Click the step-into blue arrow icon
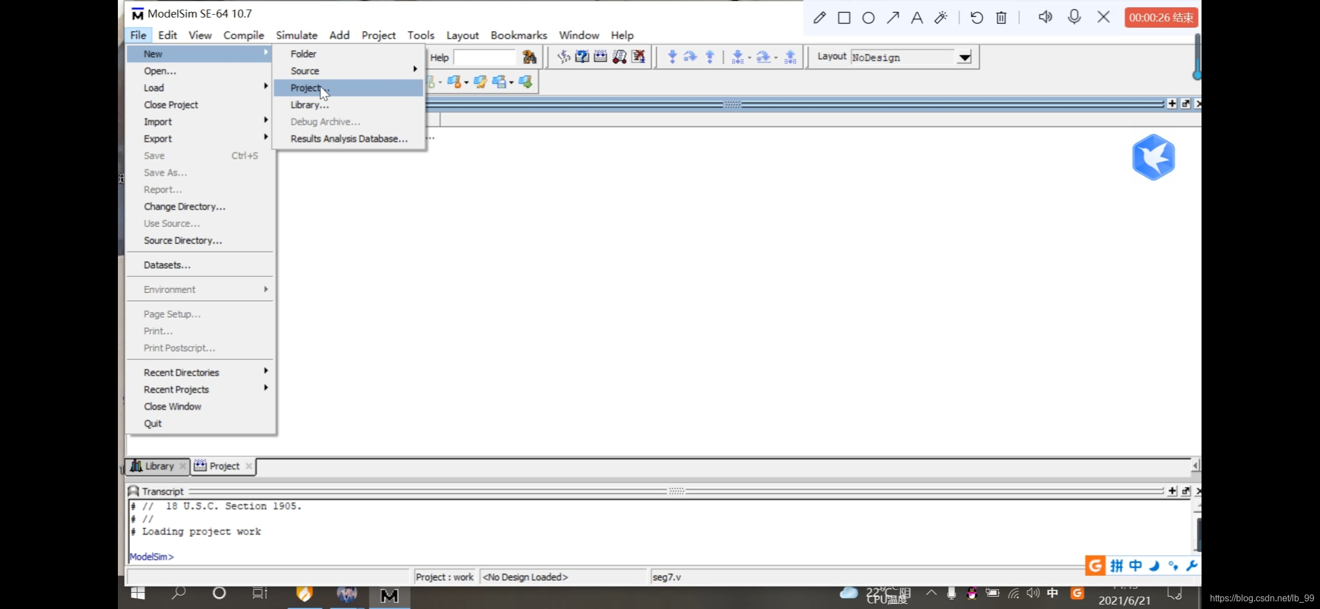Image resolution: width=1320 pixels, height=609 pixels. [x=672, y=56]
